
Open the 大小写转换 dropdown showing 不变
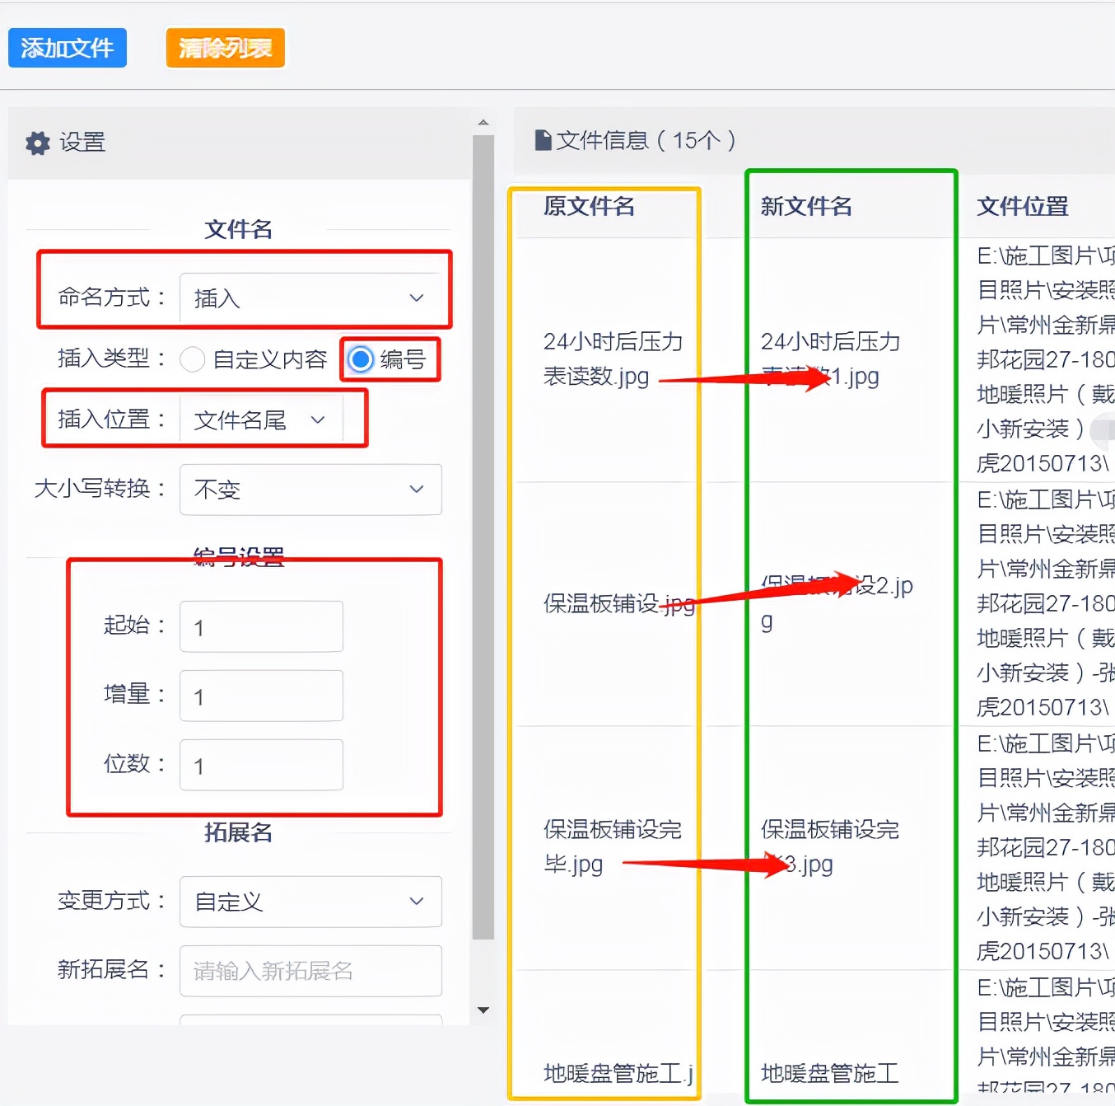[310, 490]
